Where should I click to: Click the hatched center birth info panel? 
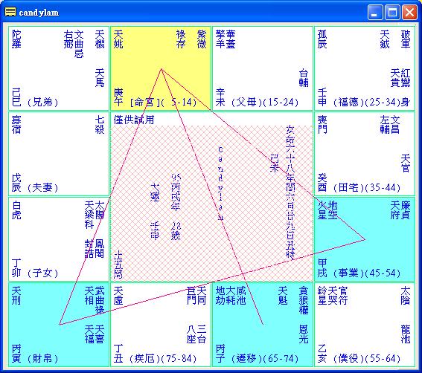tap(212, 203)
